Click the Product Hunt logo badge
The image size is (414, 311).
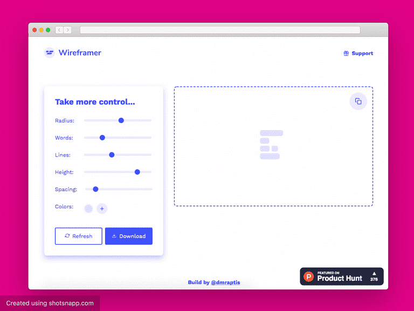[x=308, y=276]
